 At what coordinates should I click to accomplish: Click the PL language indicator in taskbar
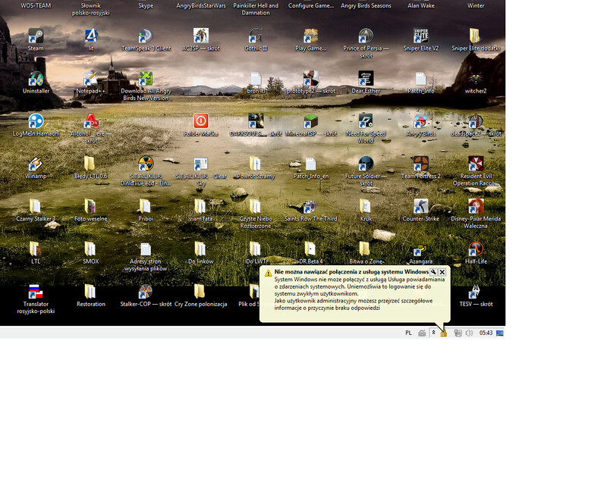pyautogui.click(x=408, y=333)
